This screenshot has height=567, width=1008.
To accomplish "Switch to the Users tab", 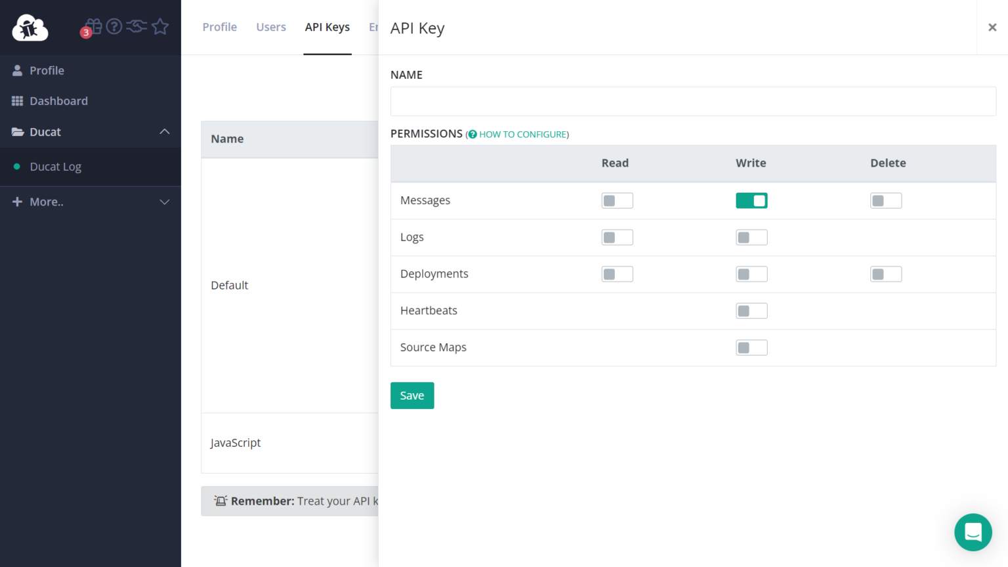I will (271, 27).
